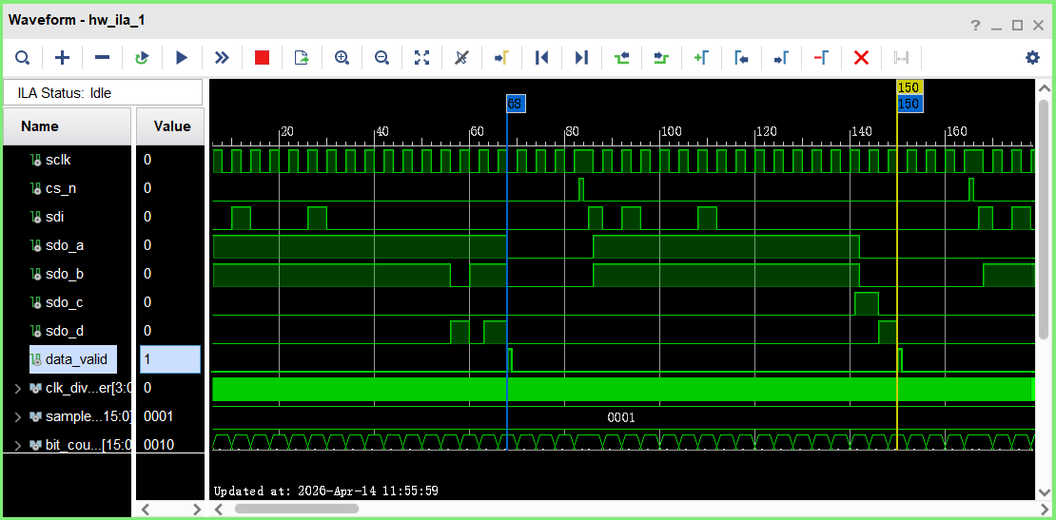Open waveform settings gear icon

point(1032,58)
